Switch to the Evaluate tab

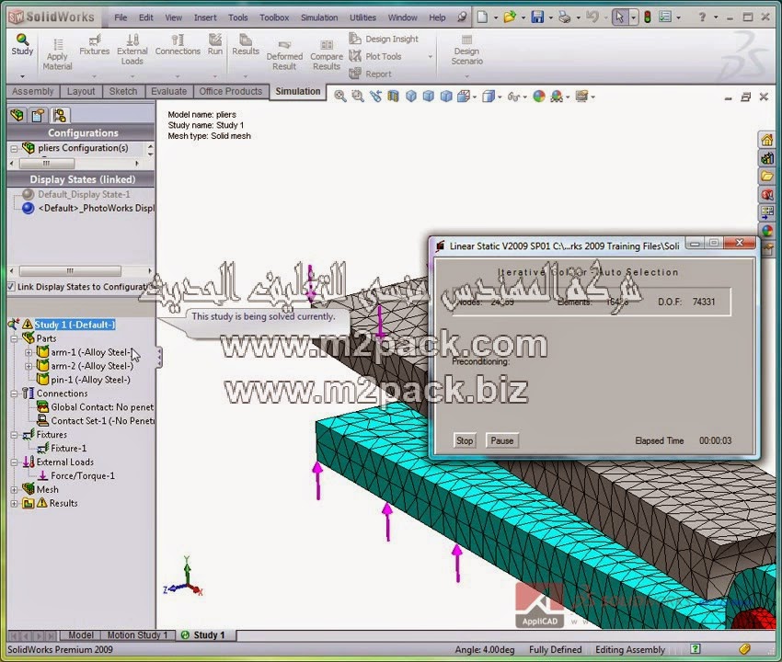(168, 91)
